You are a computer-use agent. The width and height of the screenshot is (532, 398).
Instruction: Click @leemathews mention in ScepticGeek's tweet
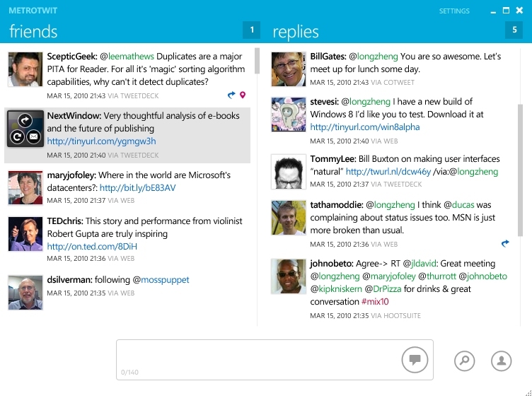pos(127,57)
